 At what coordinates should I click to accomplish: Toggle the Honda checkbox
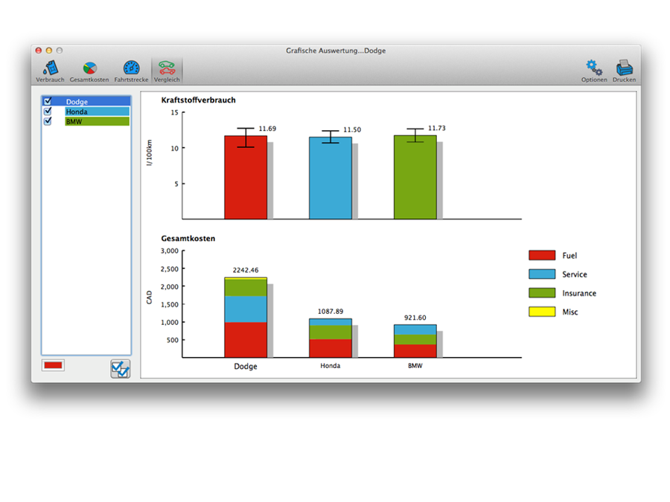tap(48, 112)
